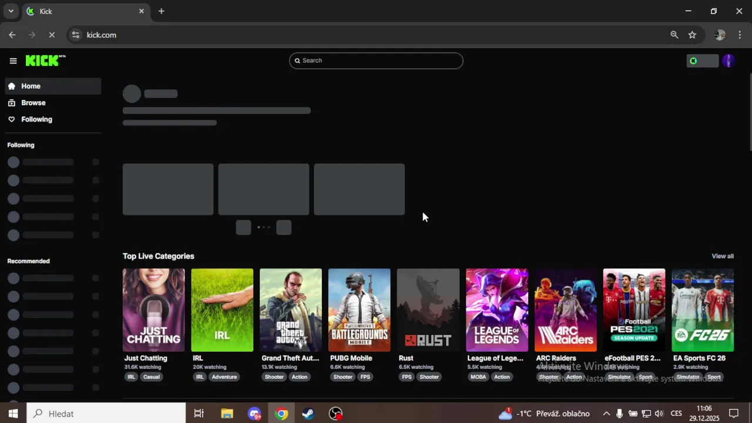
Task: Switch the CES keyboard language
Action: coord(676,414)
